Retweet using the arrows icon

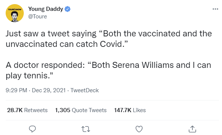click(x=86, y=129)
